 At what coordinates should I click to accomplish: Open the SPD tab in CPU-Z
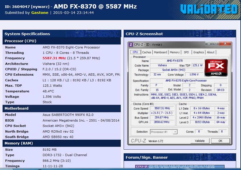tap(186, 52)
